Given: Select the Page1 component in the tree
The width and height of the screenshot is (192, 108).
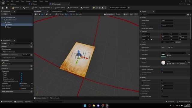Looking at the screenshot, I should (9, 22).
